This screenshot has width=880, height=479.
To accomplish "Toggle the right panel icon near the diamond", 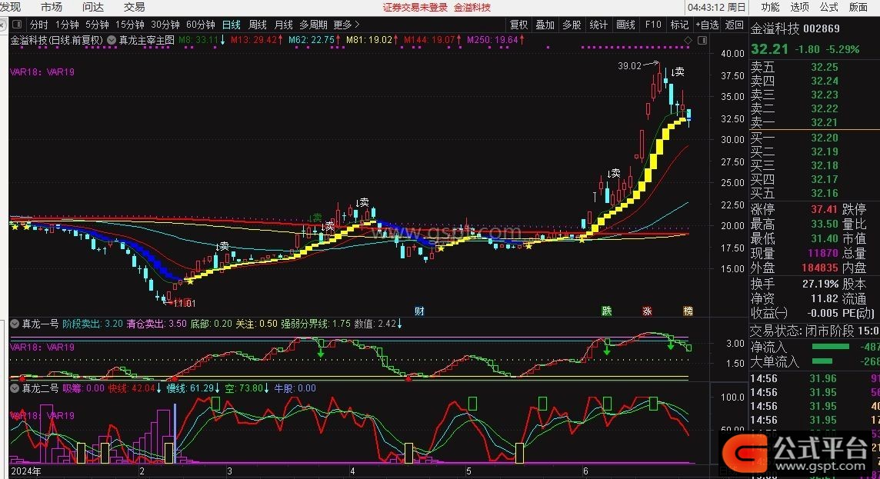I will [x=702, y=41].
